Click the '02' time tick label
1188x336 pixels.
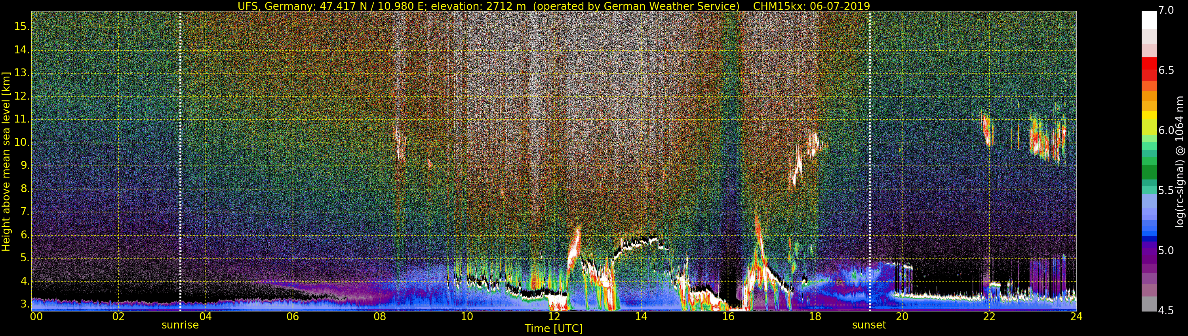point(118,317)
